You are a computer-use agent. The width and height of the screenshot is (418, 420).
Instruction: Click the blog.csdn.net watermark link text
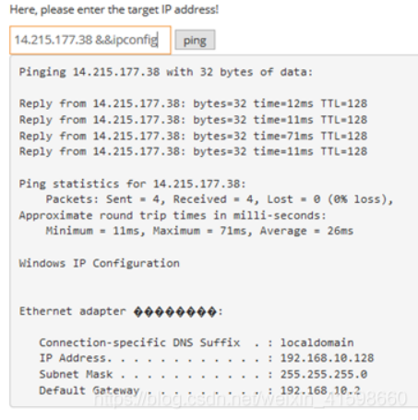click(x=250, y=399)
